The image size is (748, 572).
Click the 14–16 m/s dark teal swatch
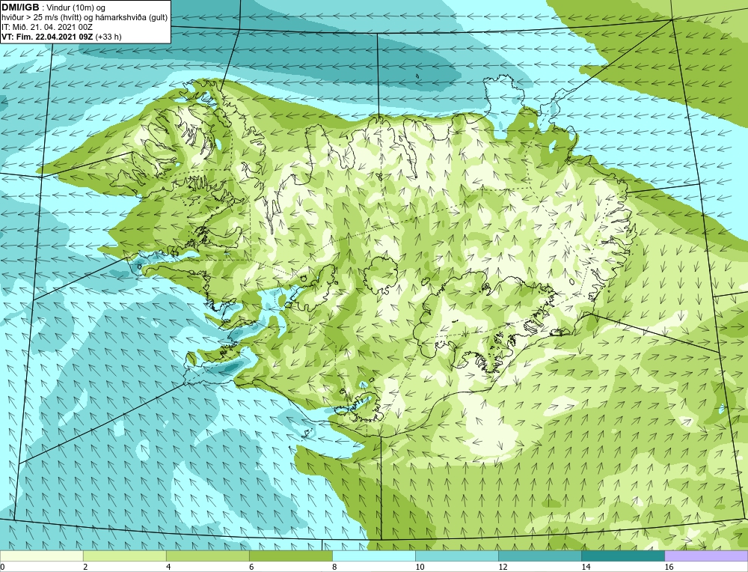(623, 556)
